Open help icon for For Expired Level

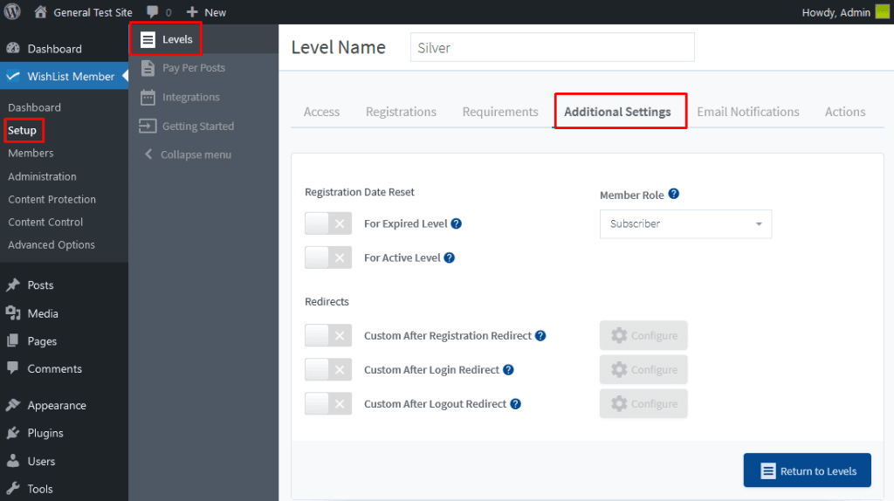[x=456, y=223]
